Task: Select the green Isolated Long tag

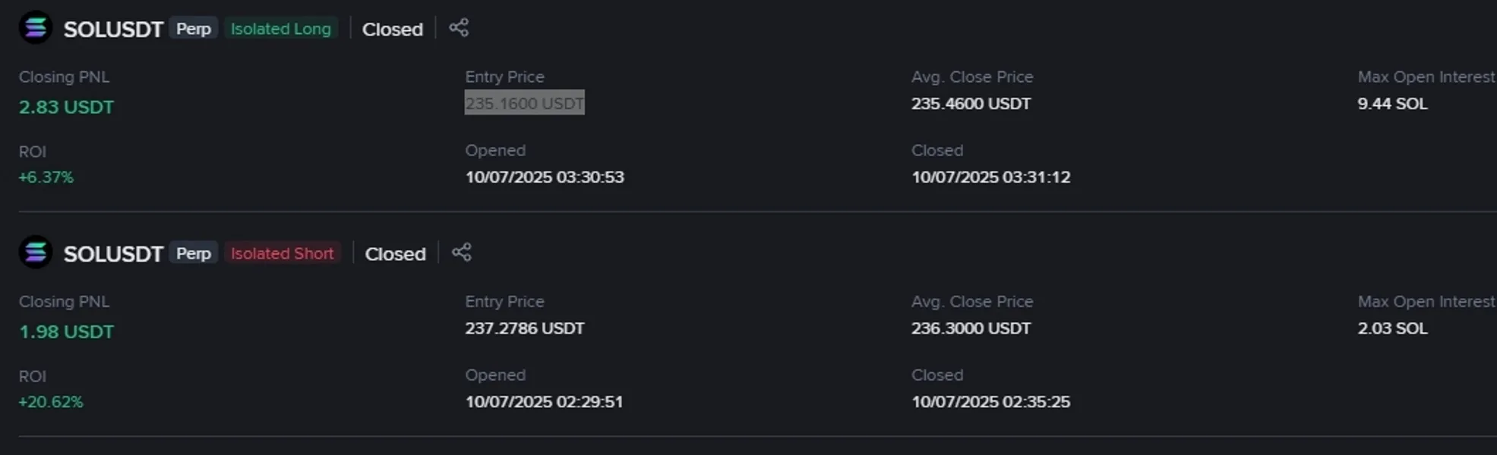Action: click(x=281, y=29)
